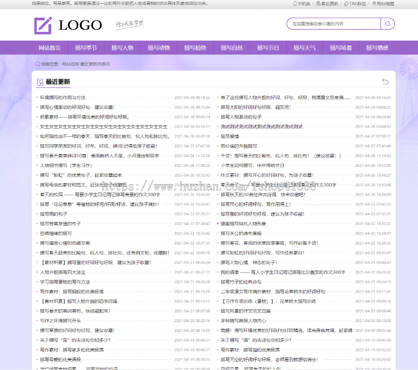Screen dimensions: 418x370
Task: Open article 人物细节描写（学生习作）
Action: coord(66,165)
